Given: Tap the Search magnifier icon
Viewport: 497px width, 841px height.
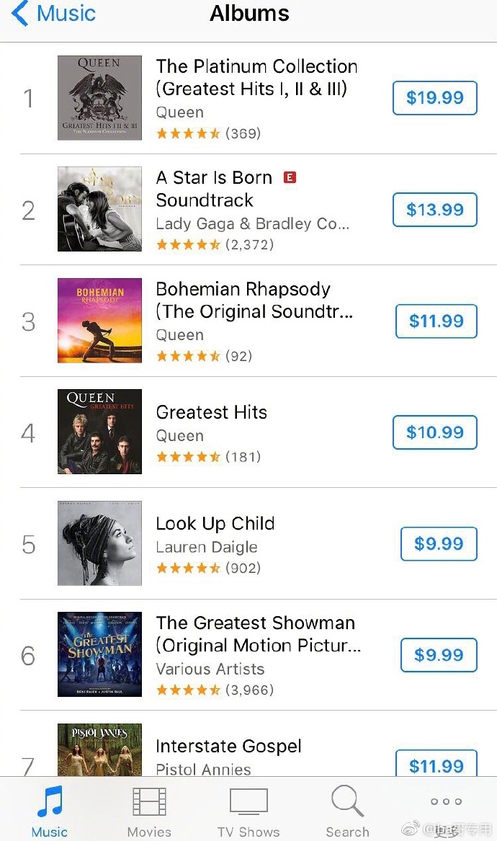Looking at the screenshot, I should 347,801.
